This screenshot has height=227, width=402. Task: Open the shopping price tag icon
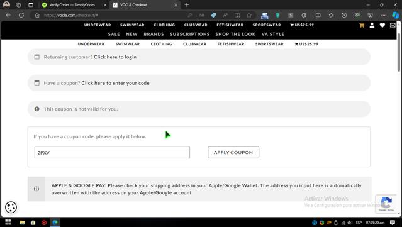point(213,15)
